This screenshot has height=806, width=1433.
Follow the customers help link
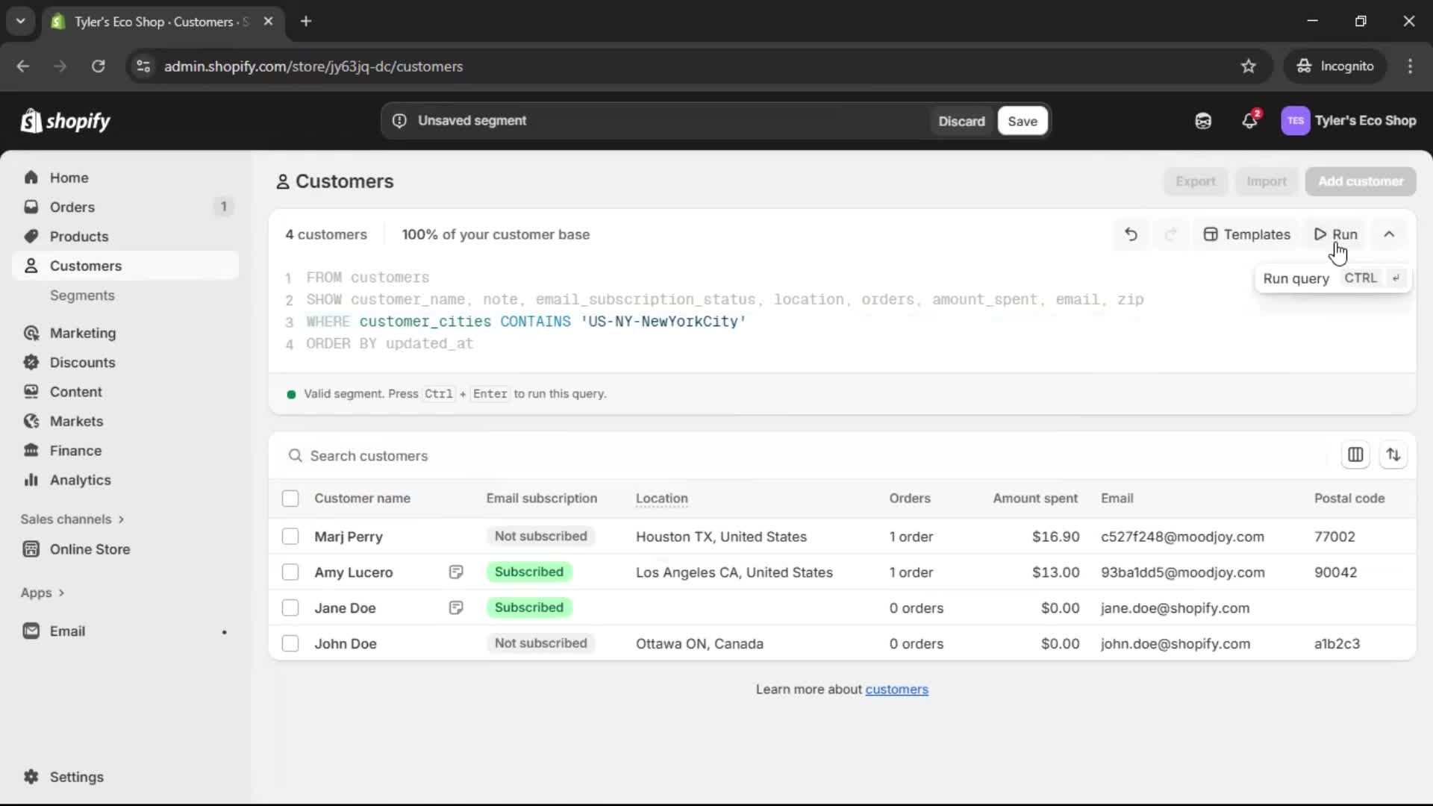point(896,690)
